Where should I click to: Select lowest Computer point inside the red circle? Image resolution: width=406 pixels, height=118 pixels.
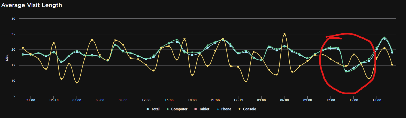346,71
